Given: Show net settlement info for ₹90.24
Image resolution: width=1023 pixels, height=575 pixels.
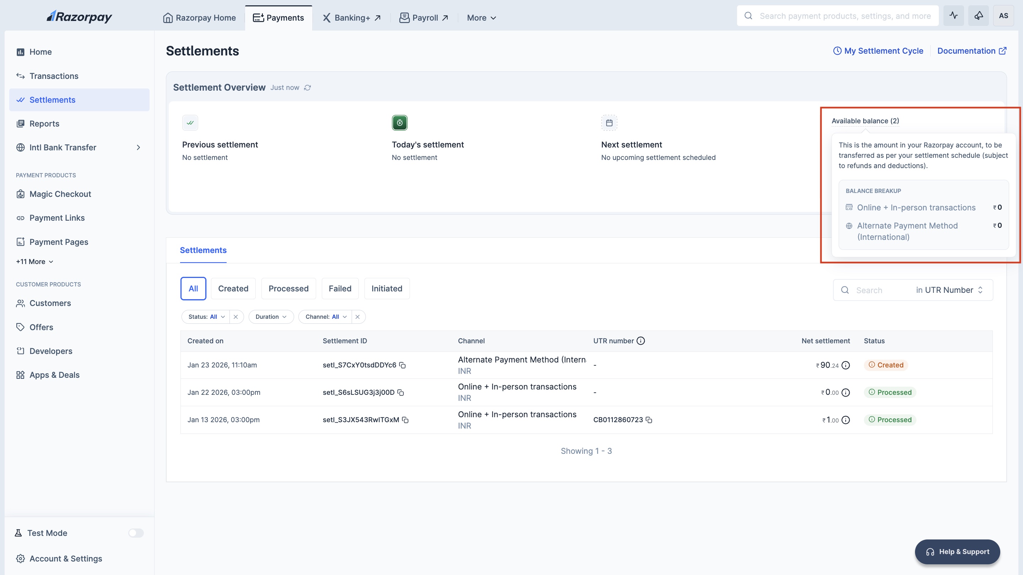Looking at the screenshot, I should point(846,365).
